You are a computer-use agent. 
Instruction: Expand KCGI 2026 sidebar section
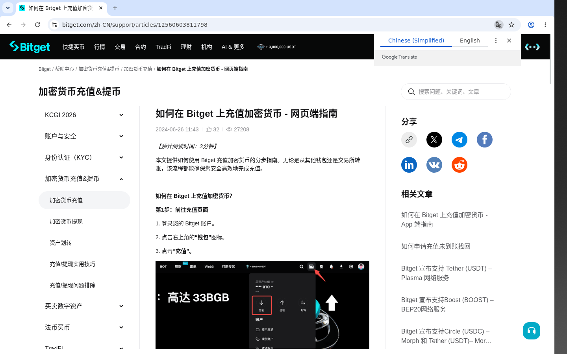[x=84, y=115]
